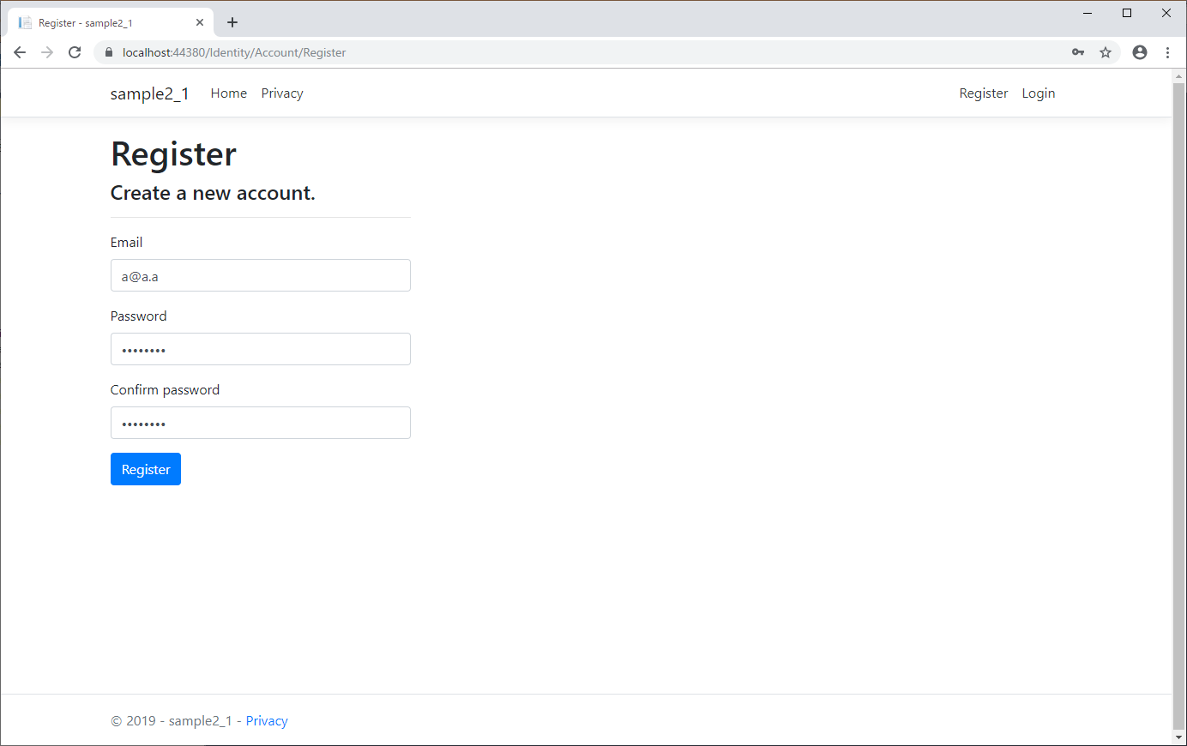Screen dimensions: 1187x746
Task: Open the Login page link
Action: point(1039,93)
